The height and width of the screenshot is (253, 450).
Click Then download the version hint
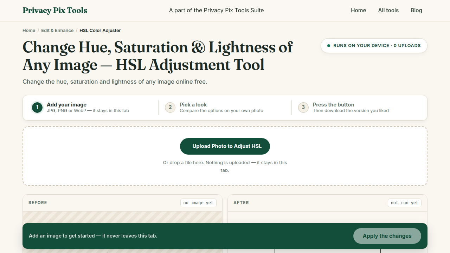pyautogui.click(x=351, y=111)
